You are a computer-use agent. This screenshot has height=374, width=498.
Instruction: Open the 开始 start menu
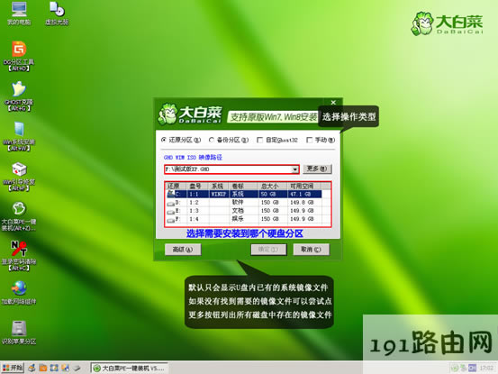tap(13, 368)
